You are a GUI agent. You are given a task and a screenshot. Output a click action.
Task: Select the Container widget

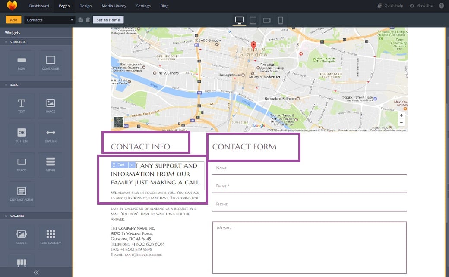point(51,63)
